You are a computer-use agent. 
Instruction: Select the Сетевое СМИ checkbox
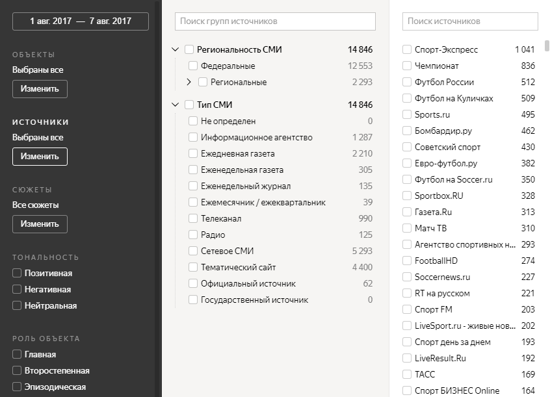pyautogui.click(x=193, y=251)
